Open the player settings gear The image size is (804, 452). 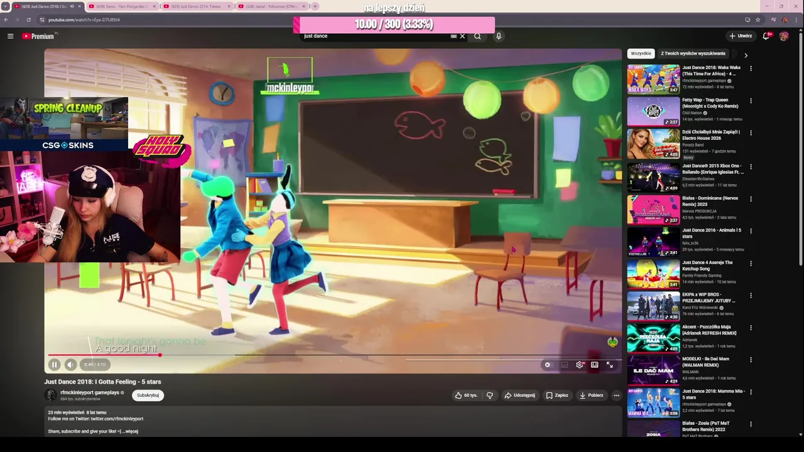coord(579,365)
